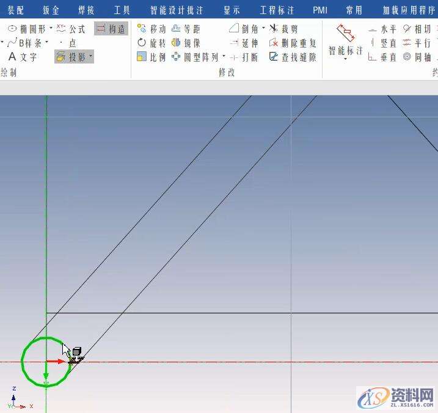The width and height of the screenshot is (438, 413).
Task: Open the PMI ribbon tab
Action: click(x=320, y=10)
